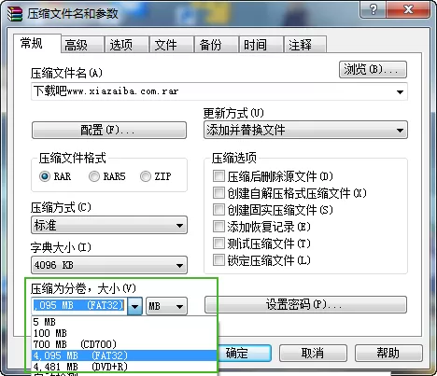Click the 配置(F)... button
The width and height of the screenshot is (437, 376).
(109, 130)
